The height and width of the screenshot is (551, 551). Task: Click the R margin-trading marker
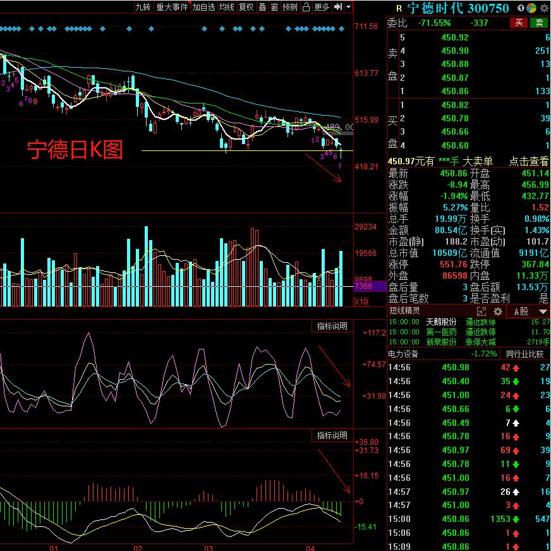click(399, 8)
